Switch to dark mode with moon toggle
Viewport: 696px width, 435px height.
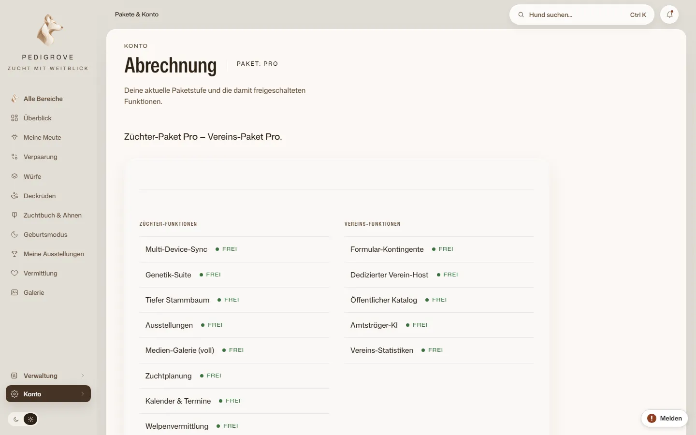(x=16, y=420)
